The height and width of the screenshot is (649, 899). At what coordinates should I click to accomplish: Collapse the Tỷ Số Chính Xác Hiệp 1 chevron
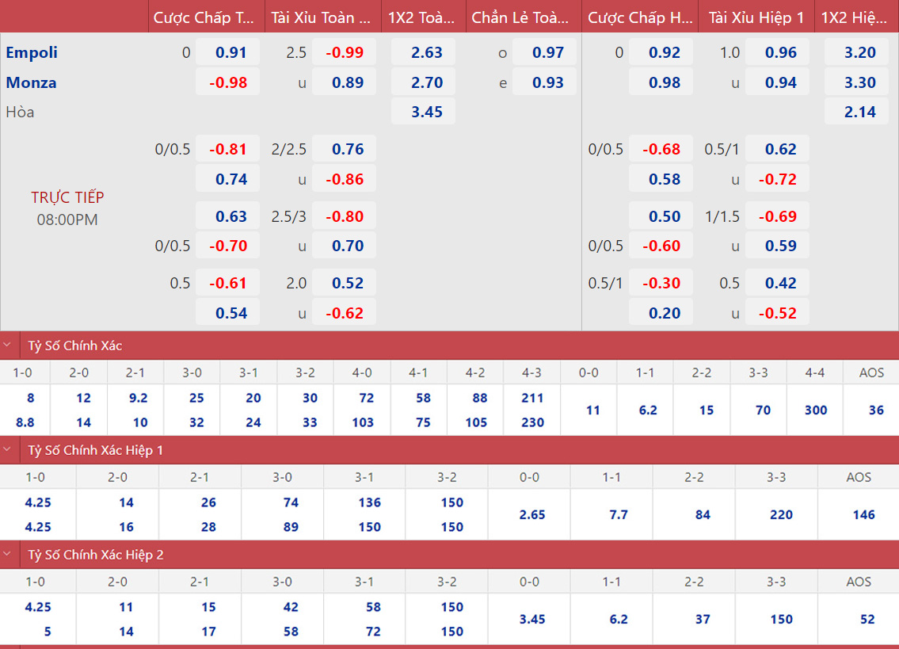tap(8, 450)
